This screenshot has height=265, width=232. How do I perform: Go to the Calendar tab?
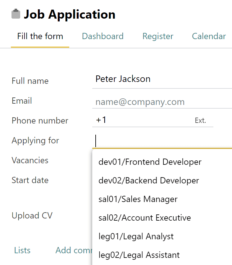coord(209,36)
